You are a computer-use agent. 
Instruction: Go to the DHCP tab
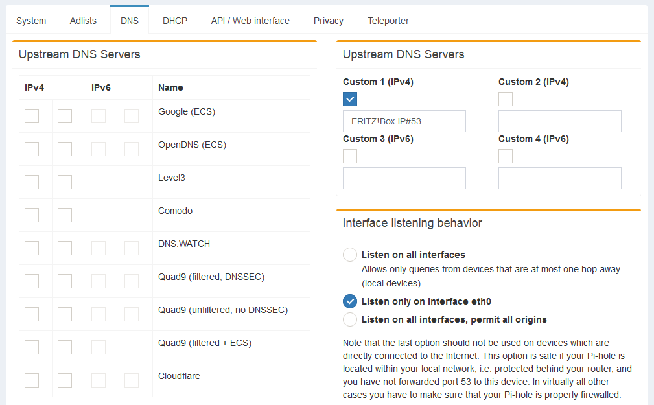(175, 21)
